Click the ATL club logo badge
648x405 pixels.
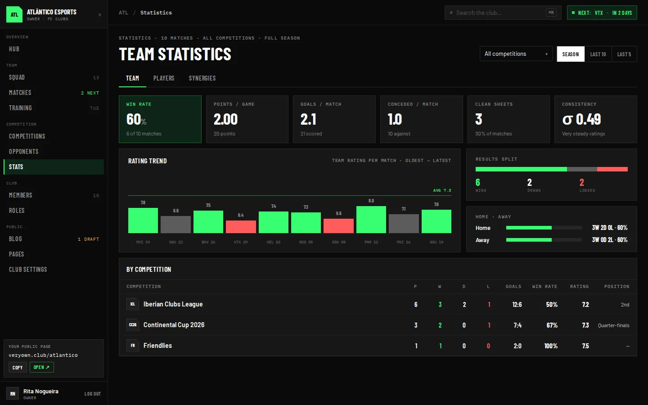point(14,14)
